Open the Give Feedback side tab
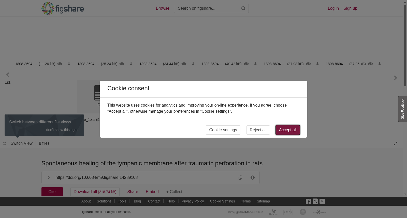 (x=403, y=109)
